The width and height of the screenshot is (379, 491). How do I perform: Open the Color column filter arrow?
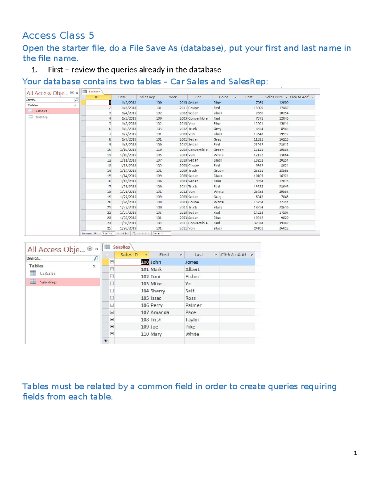click(x=235, y=97)
